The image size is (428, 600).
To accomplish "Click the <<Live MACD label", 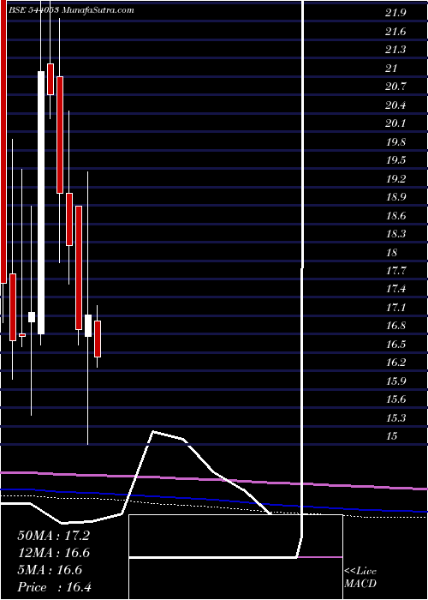I will pos(360,578).
